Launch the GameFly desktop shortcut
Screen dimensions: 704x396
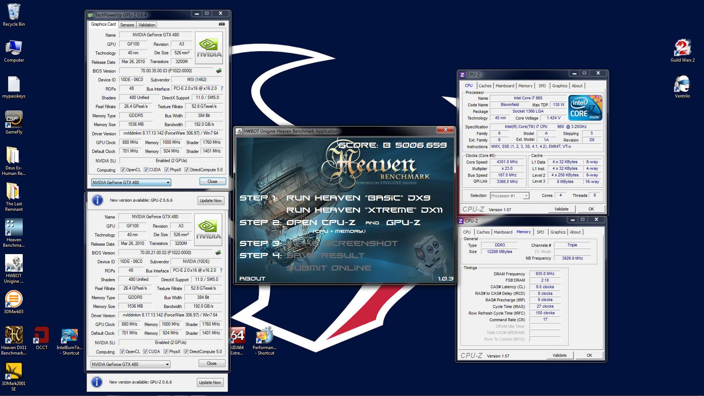[14, 123]
